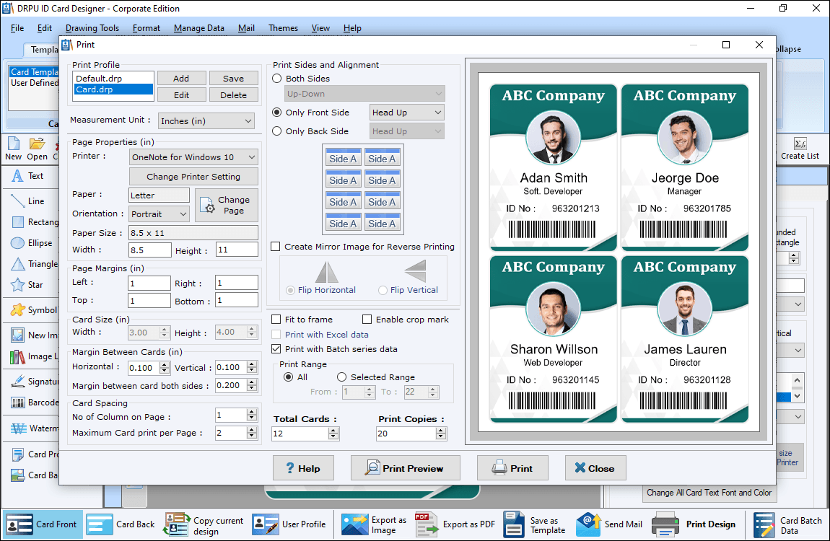The width and height of the screenshot is (830, 541).
Task: Open the Format menu
Action: (x=146, y=28)
